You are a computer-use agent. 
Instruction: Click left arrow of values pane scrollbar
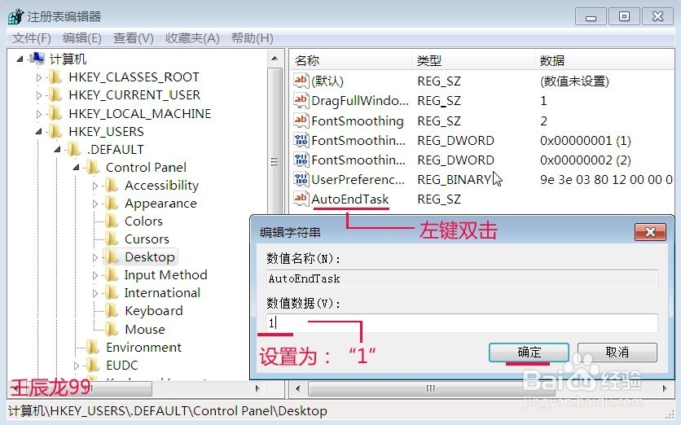(297, 388)
